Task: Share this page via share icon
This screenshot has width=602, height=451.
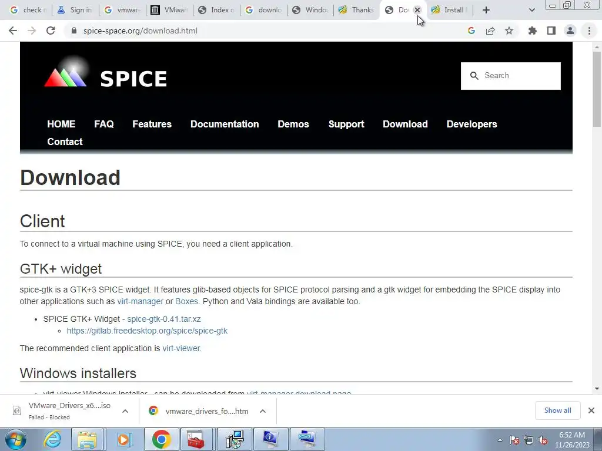Action: point(490,31)
